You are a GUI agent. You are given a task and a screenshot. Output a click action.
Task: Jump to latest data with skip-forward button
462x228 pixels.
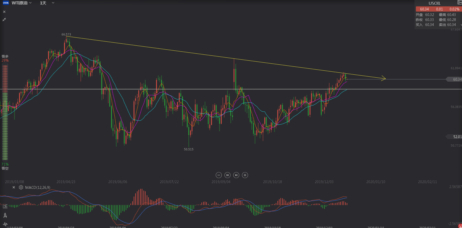(236, 175)
